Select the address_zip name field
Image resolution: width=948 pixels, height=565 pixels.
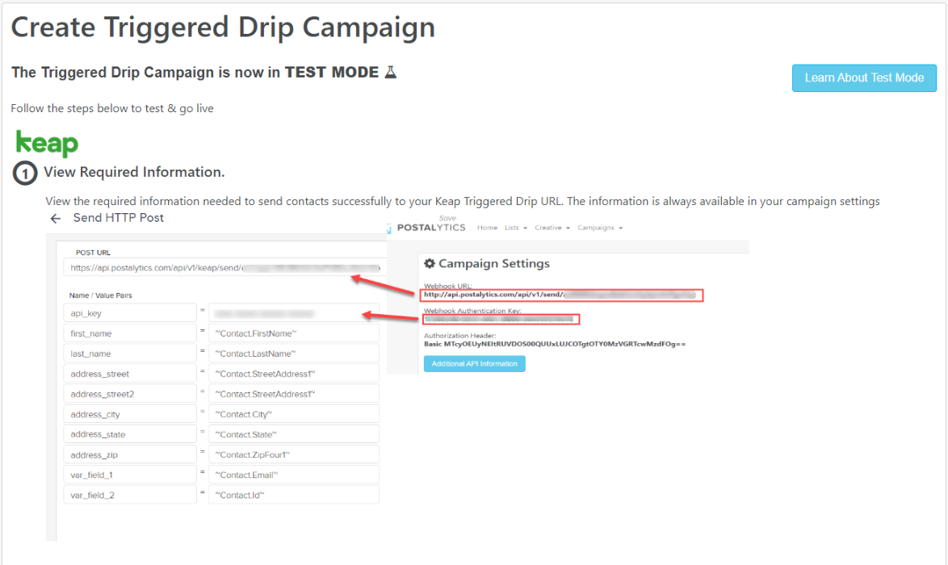coord(130,454)
